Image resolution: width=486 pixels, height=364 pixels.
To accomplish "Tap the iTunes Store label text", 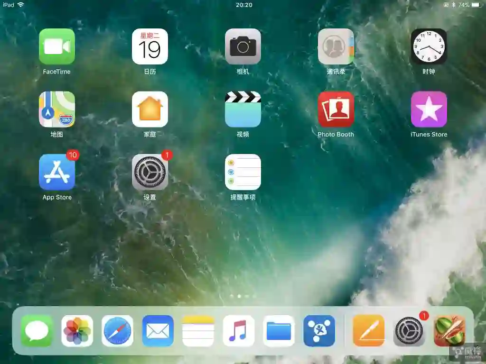I will coord(429,134).
